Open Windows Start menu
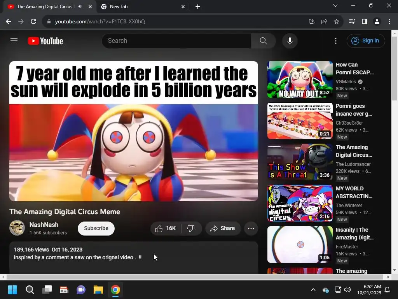 [12, 290]
